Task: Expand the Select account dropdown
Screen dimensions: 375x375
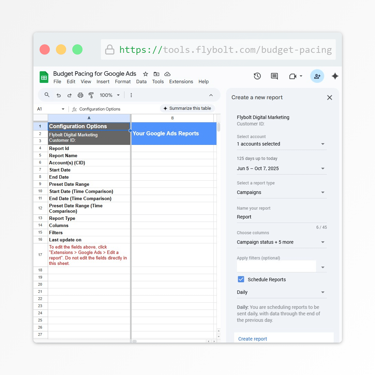Action: point(281,144)
